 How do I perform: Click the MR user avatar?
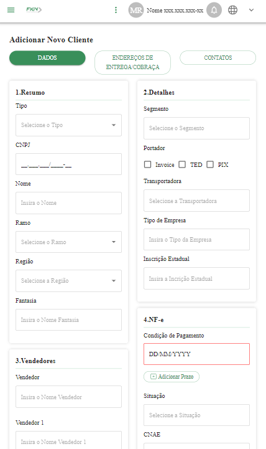pos(135,10)
